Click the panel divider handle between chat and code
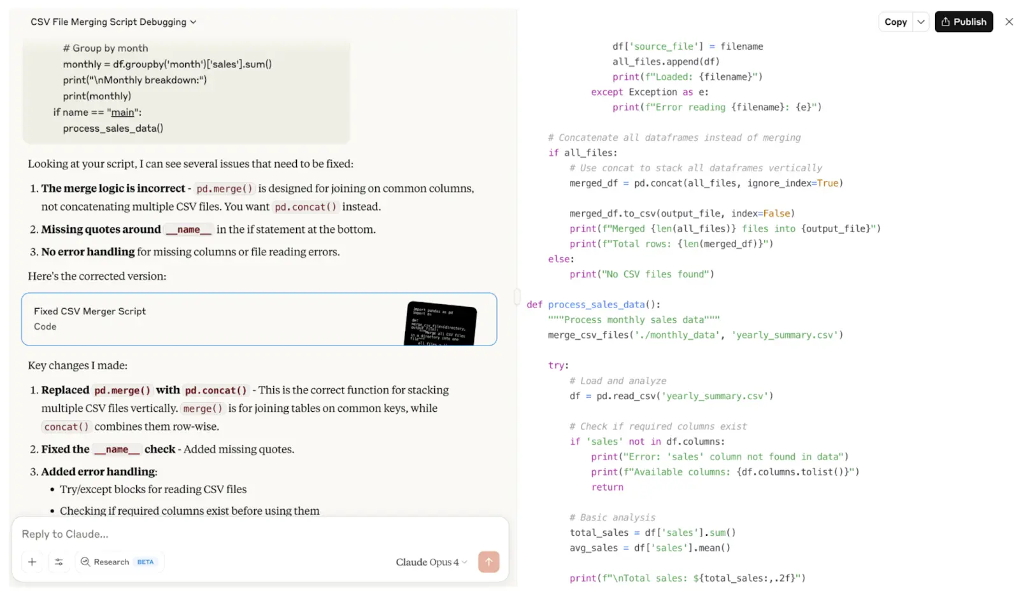1019x595 pixels. 517,297
